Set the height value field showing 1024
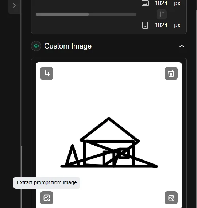This screenshot has width=197, height=208. pos(161,25)
